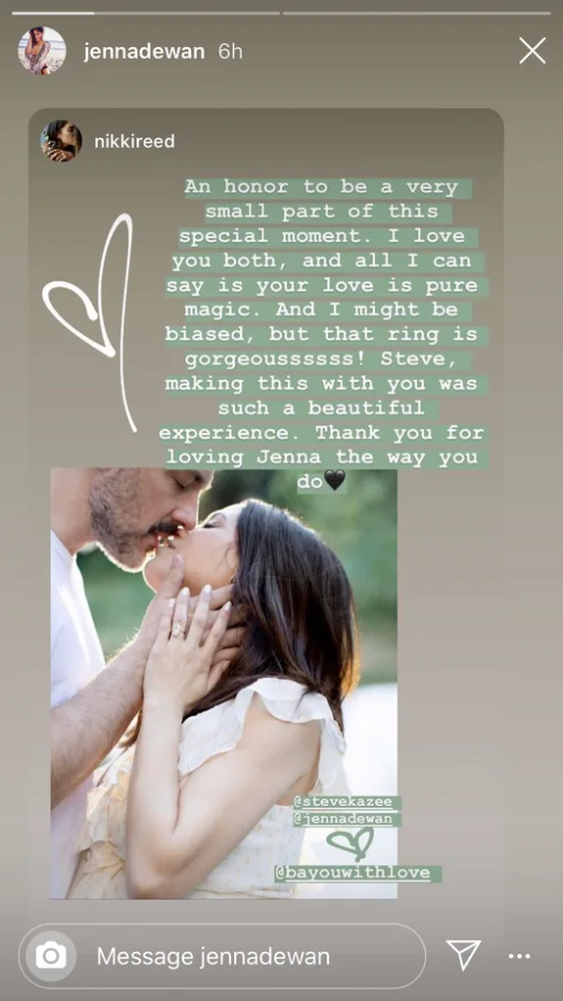
Task: Close the story with the X icon
Action: click(x=532, y=50)
